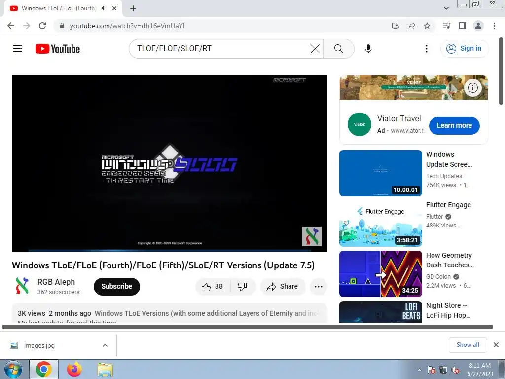Image resolution: width=505 pixels, height=379 pixels.
Task: Expand options arrow for images.jpg download
Action: (x=105, y=345)
